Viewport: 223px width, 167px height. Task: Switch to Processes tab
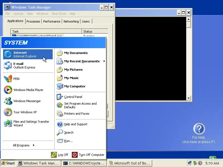33,21
